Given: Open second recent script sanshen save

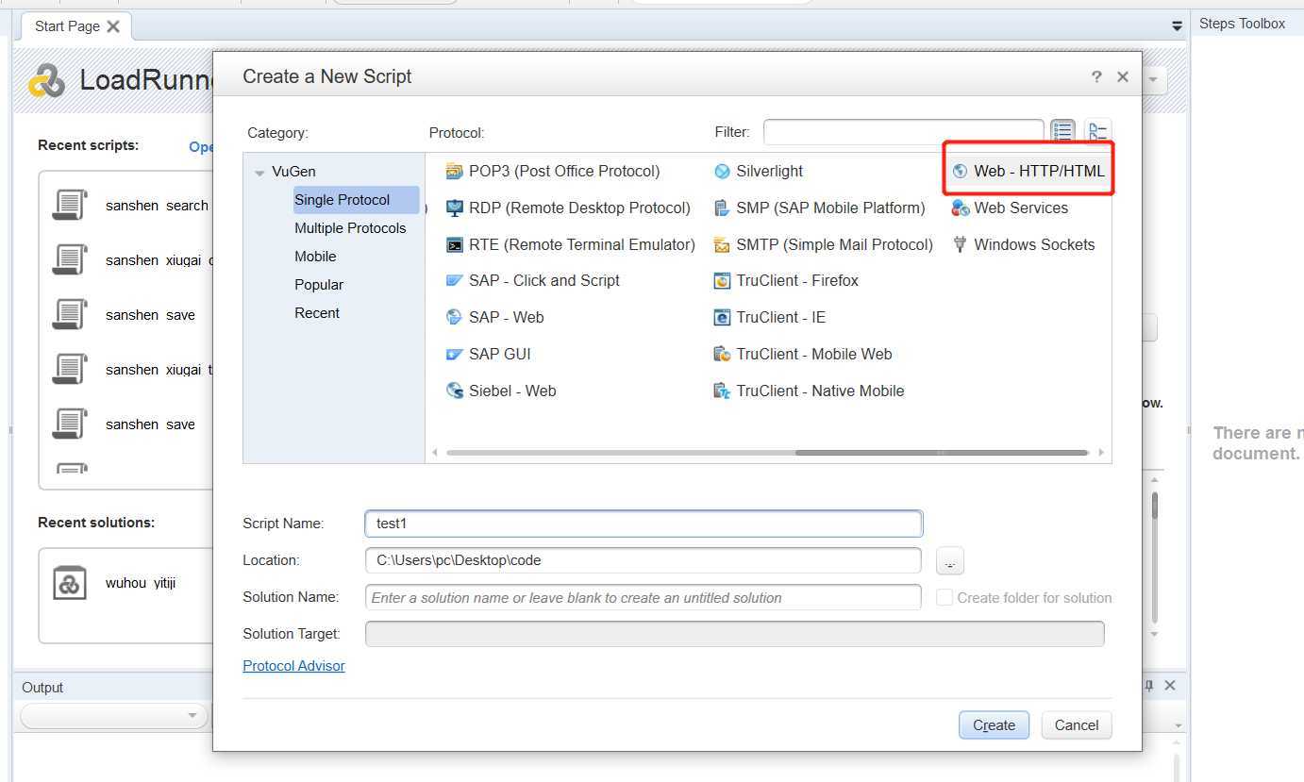Looking at the screenshot, I should [x=150, y=424].
